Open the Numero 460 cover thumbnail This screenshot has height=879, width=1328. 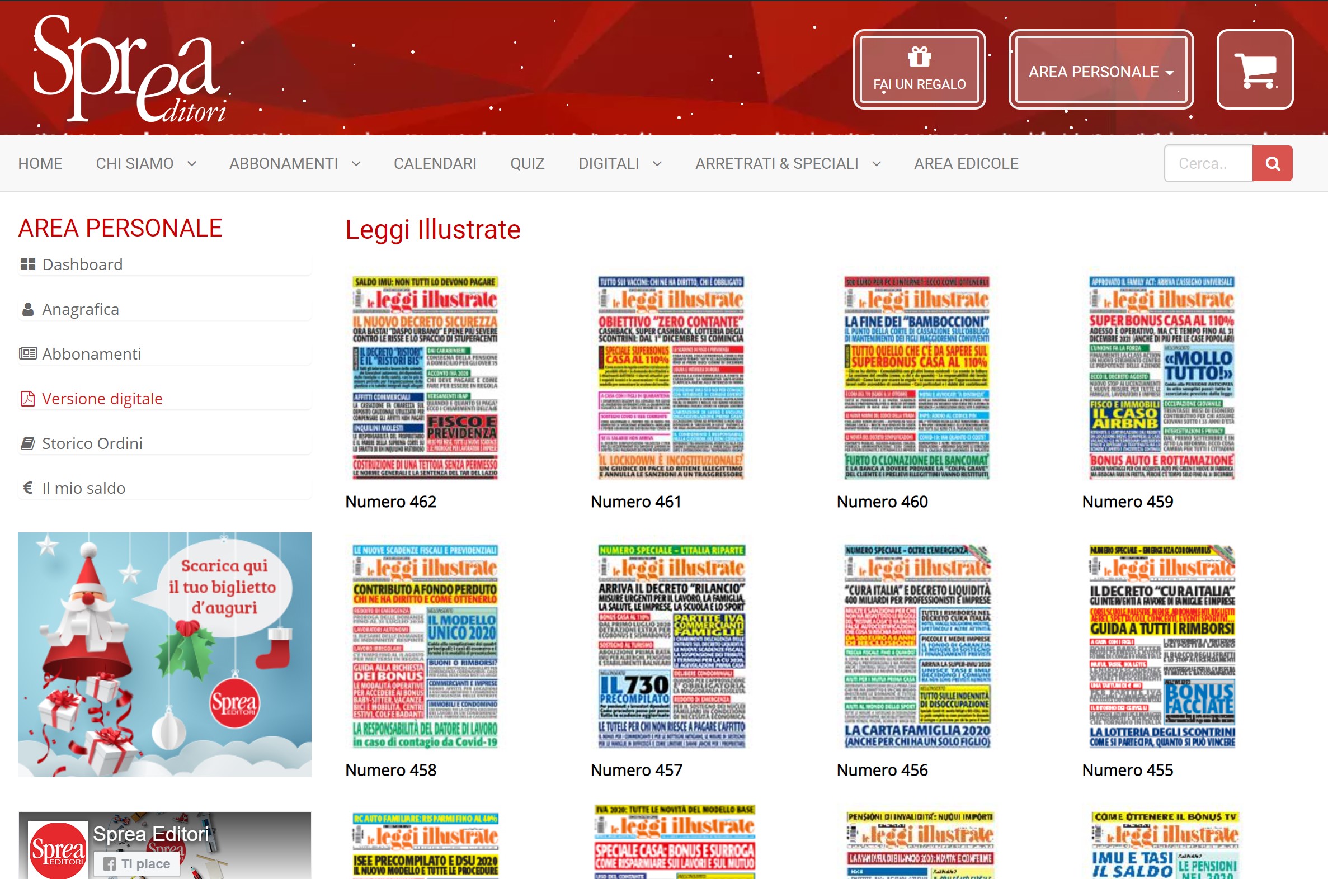pos(917,378)
